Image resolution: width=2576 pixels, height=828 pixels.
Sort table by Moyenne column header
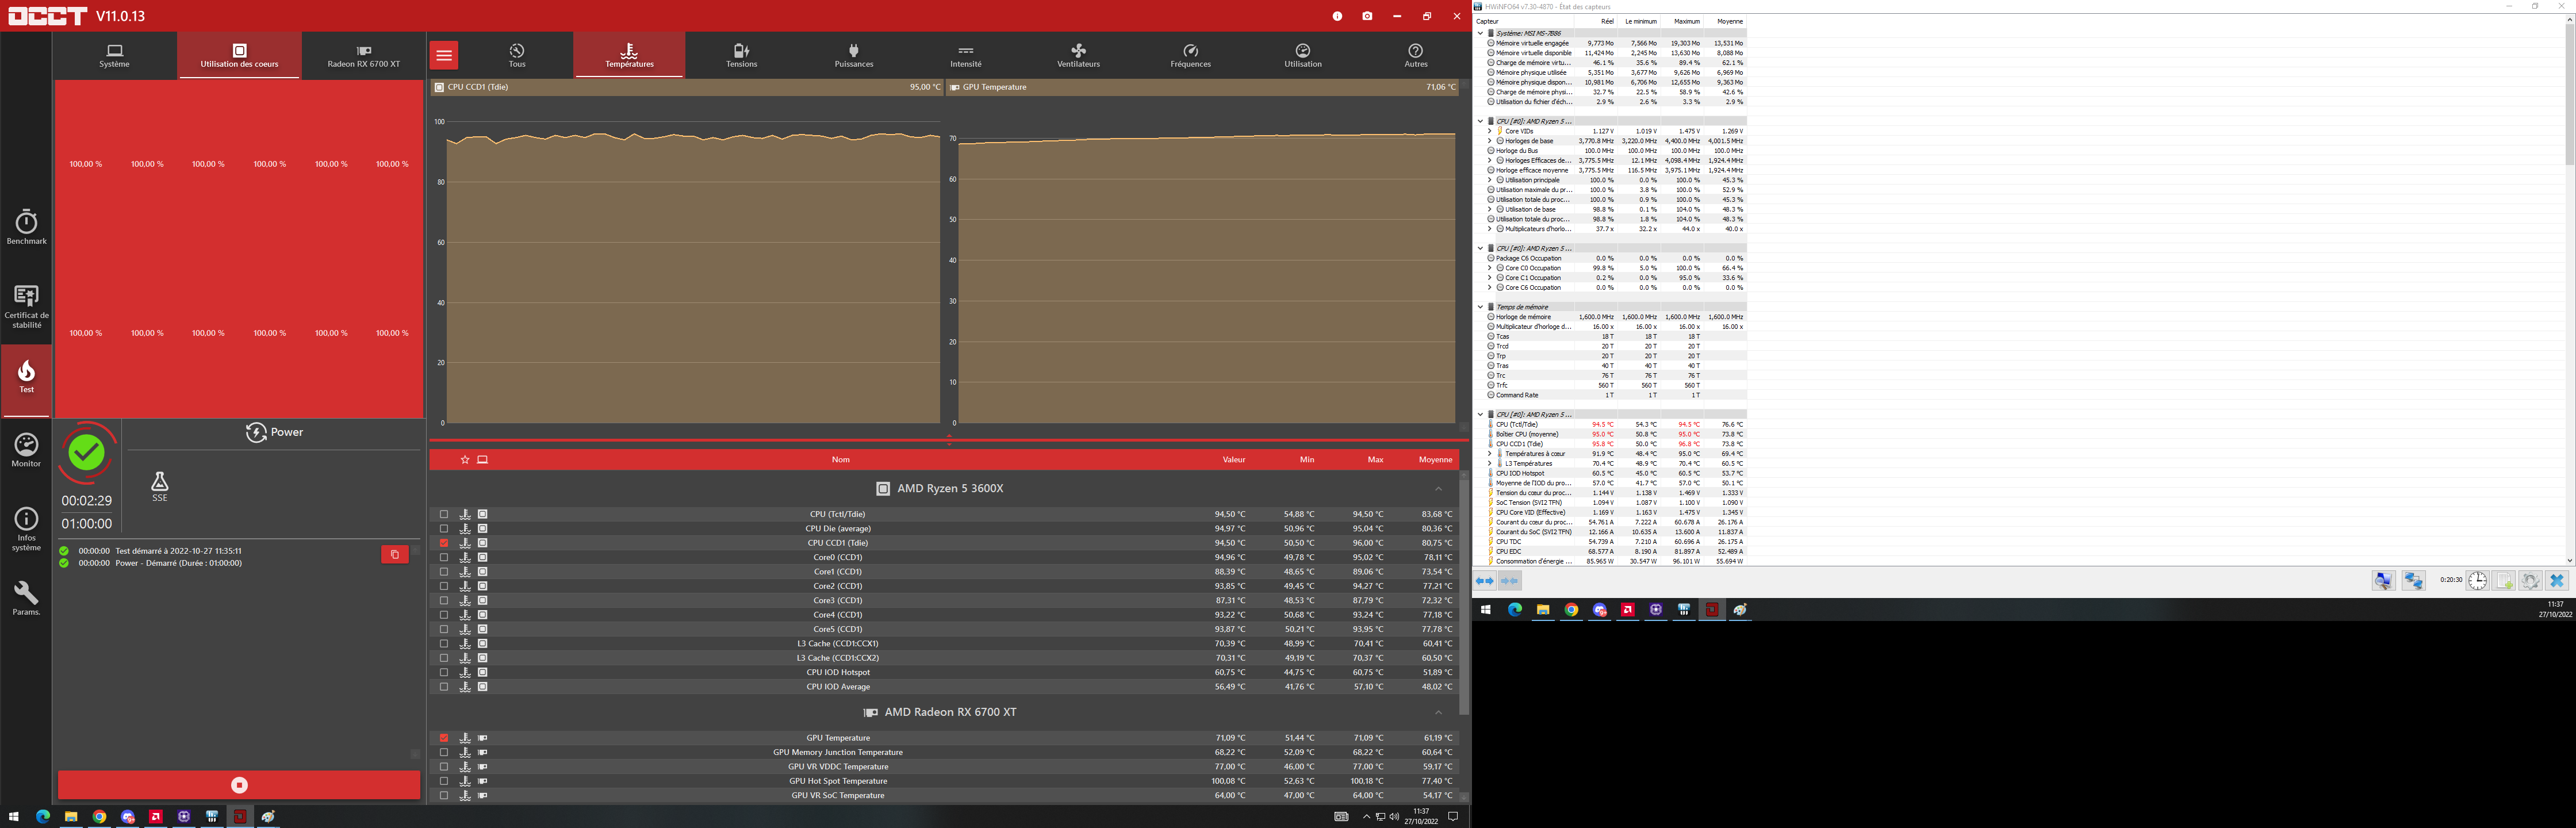[x=1435, y=459]
